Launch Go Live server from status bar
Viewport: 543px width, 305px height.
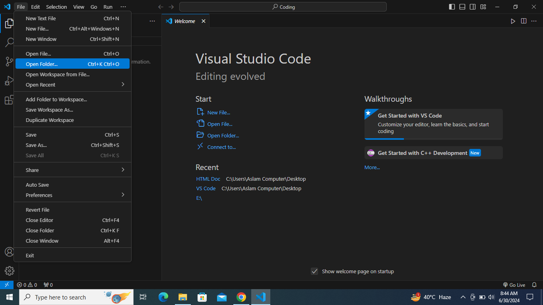(x=514, y=285)
